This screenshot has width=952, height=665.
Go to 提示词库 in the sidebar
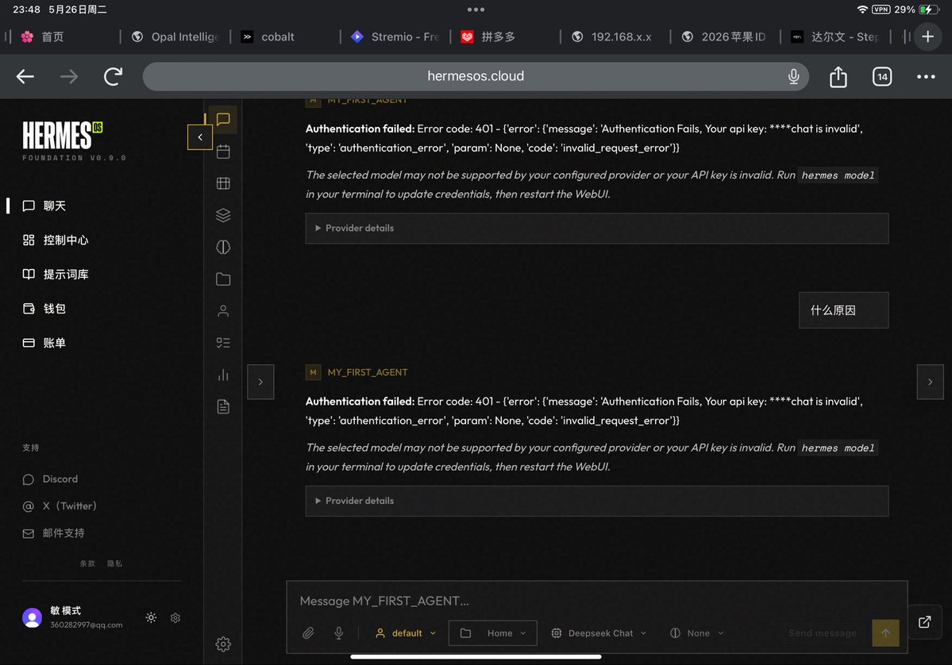click(56, 275)
